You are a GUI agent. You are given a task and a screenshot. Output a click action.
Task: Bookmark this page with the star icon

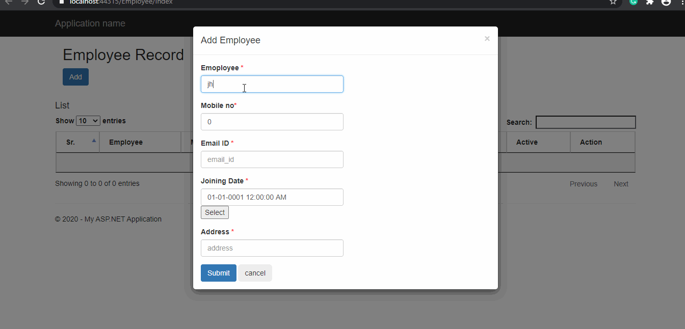[613, 3]
